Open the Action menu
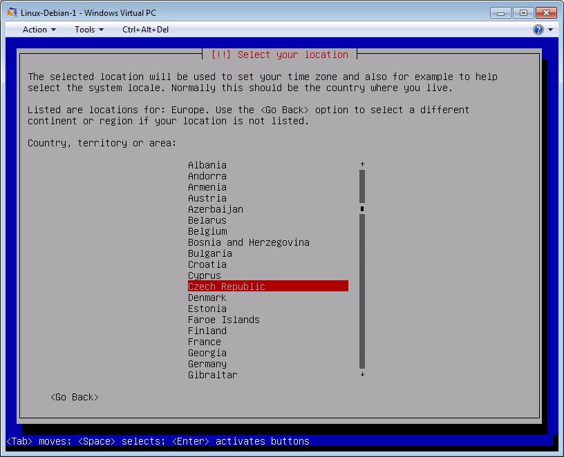564x457 pixels. pyautogui.click(x=39, y=30)
